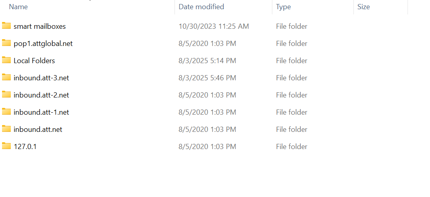Select the "smart mailboxes" folder name

(40, 26)
